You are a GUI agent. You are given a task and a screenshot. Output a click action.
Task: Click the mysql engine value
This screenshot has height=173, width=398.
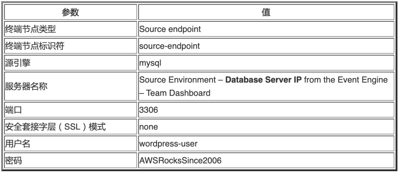point(150,63)
